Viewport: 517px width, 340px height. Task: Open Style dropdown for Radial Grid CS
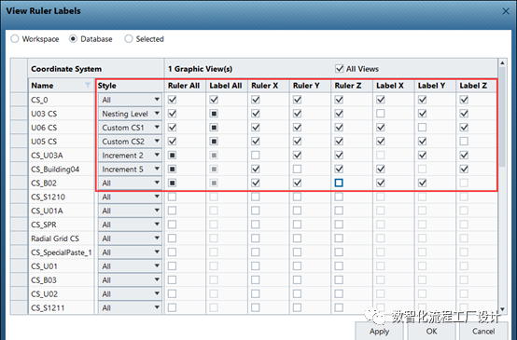130,238
